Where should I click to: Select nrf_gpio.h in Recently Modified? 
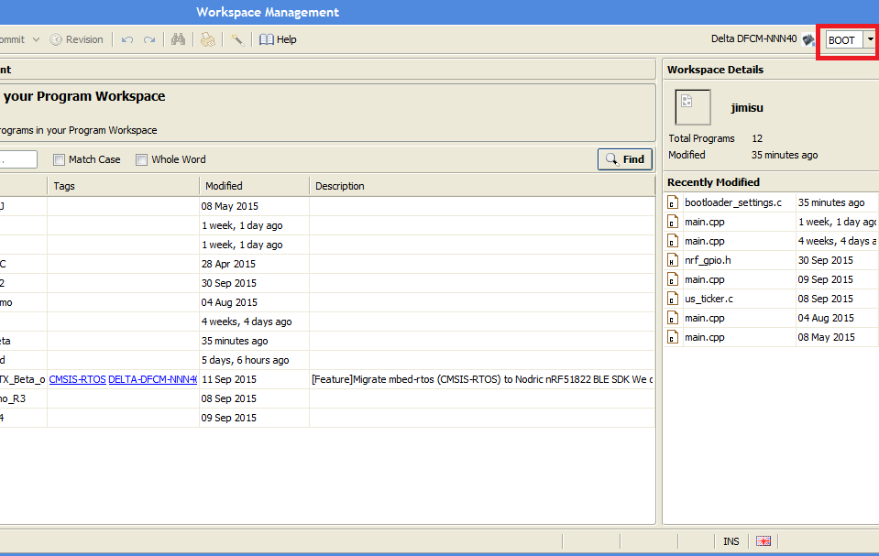coord(707,260)
